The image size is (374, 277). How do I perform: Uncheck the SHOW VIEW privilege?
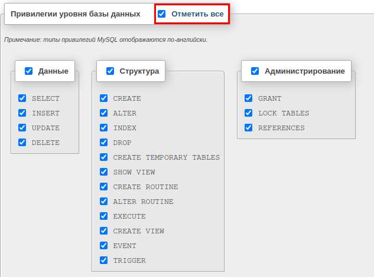[x=103, y=172]
